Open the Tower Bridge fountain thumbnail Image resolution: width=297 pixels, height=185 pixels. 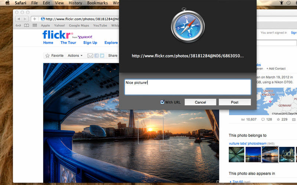287,154
